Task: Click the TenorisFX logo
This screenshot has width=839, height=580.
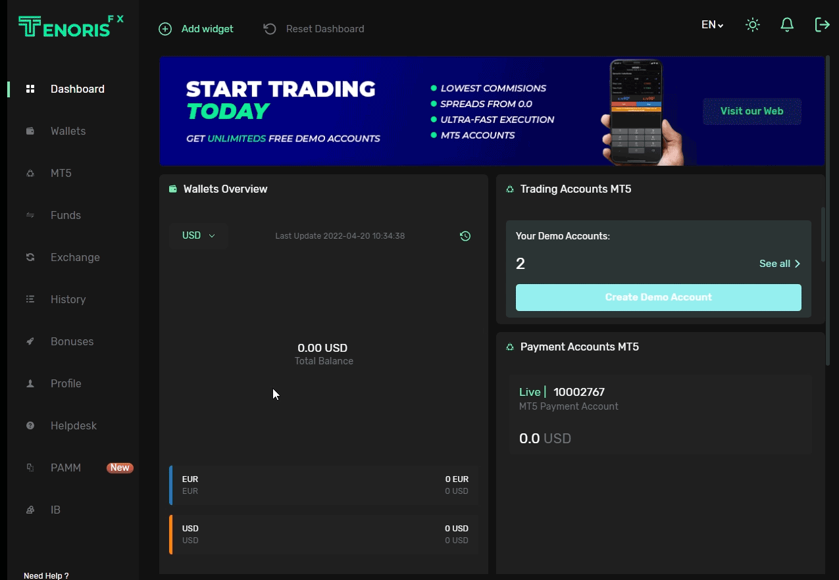Action: [70, 26]
